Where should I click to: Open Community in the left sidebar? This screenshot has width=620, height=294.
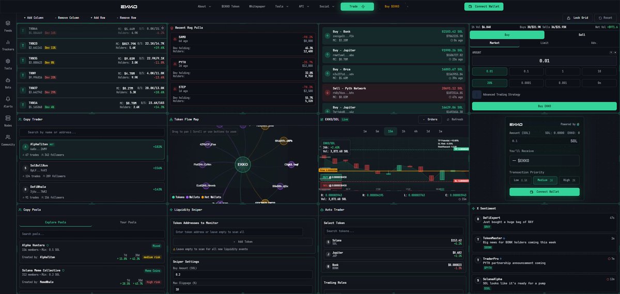point(8,140)
